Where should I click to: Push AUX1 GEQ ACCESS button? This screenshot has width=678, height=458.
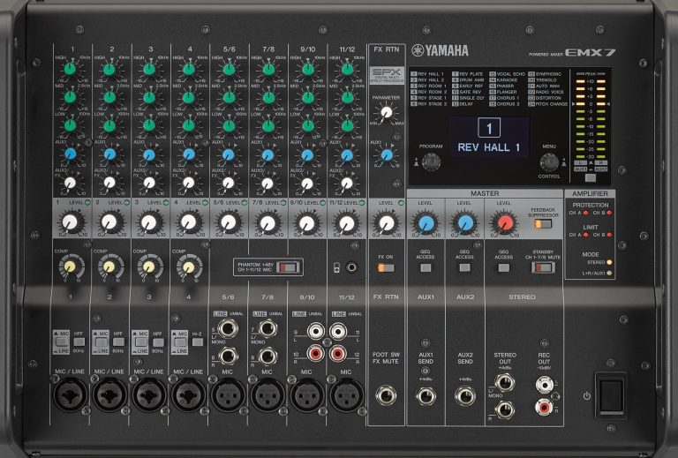[426, 268]
